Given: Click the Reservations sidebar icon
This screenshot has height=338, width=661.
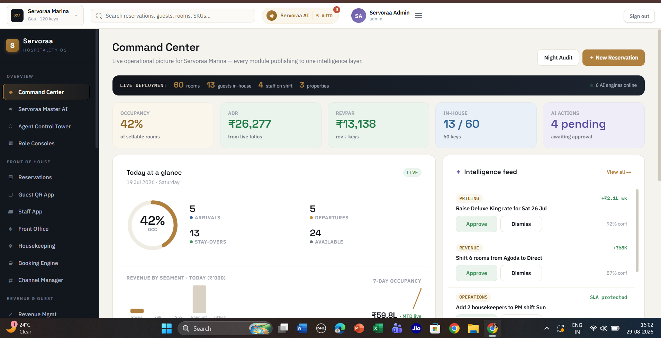Looking at the screenshot, I should (x=11, y=177).
